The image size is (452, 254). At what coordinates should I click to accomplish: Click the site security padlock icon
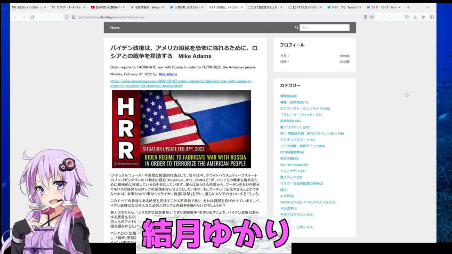pyautogui.click(x=73, y=17)
